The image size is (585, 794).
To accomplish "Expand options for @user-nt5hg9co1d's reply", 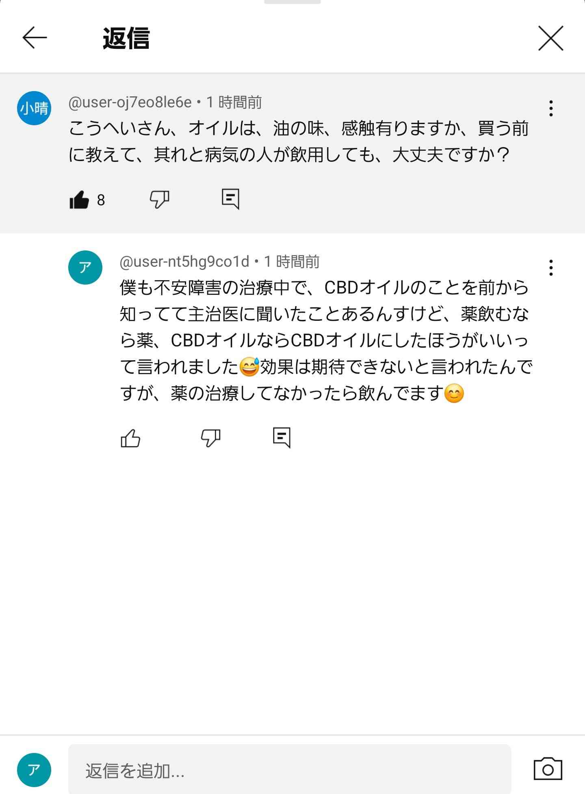I will coord(551,268).
